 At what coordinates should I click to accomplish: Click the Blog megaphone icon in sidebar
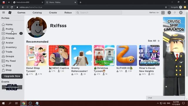[3, 65]
